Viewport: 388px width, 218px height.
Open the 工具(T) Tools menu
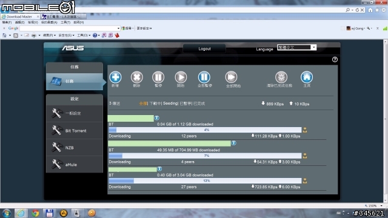(65, 22)
